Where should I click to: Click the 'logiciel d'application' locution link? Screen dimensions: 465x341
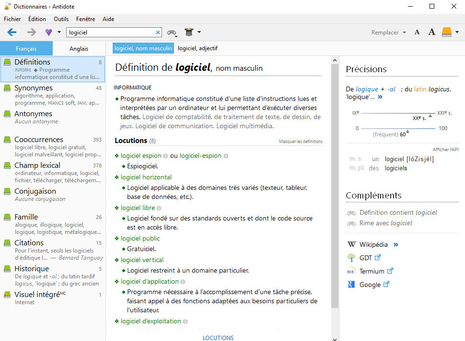coord(150,282)
